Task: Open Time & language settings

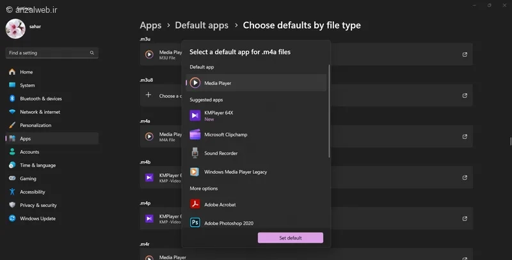Action: 52,165
